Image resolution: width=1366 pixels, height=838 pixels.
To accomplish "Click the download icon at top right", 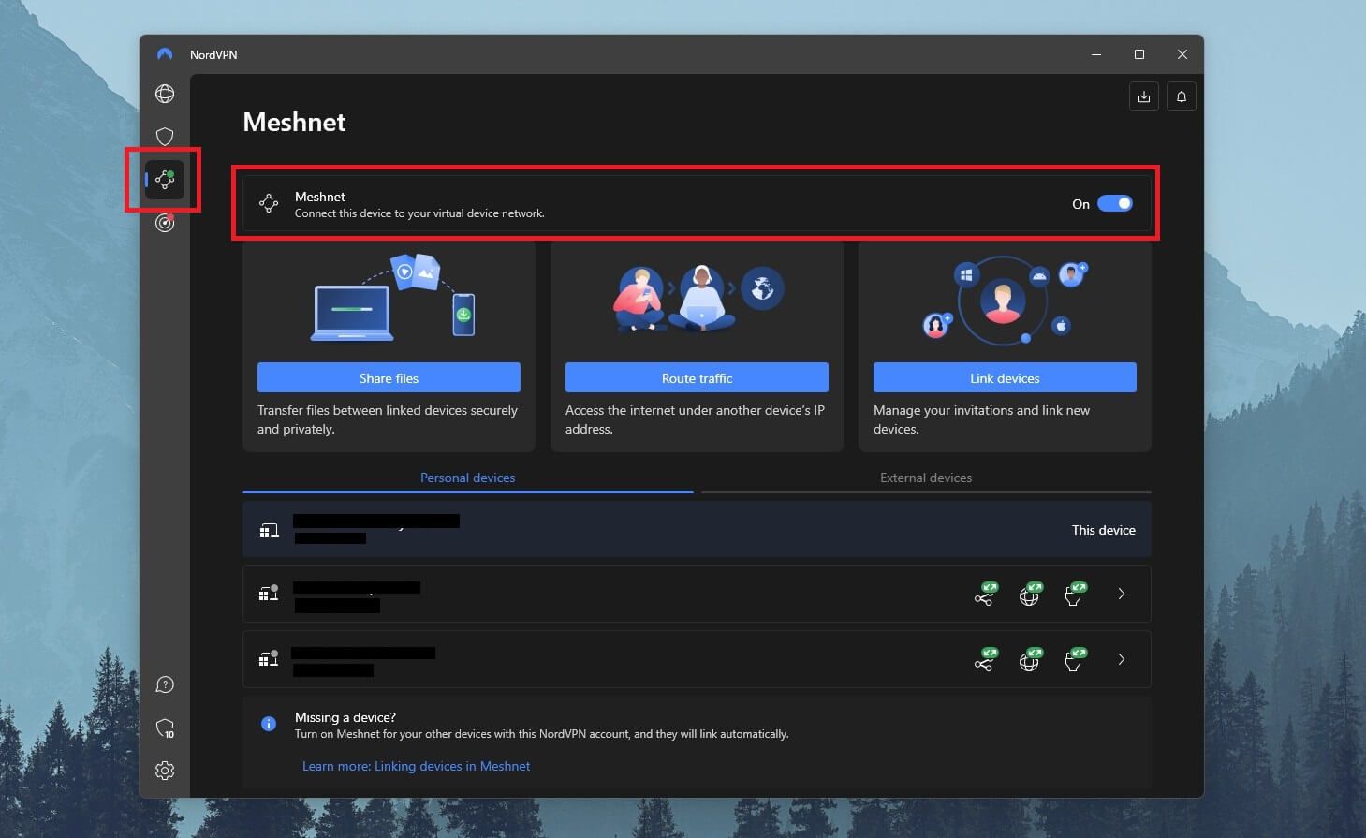I will [x=1144, y=96].
